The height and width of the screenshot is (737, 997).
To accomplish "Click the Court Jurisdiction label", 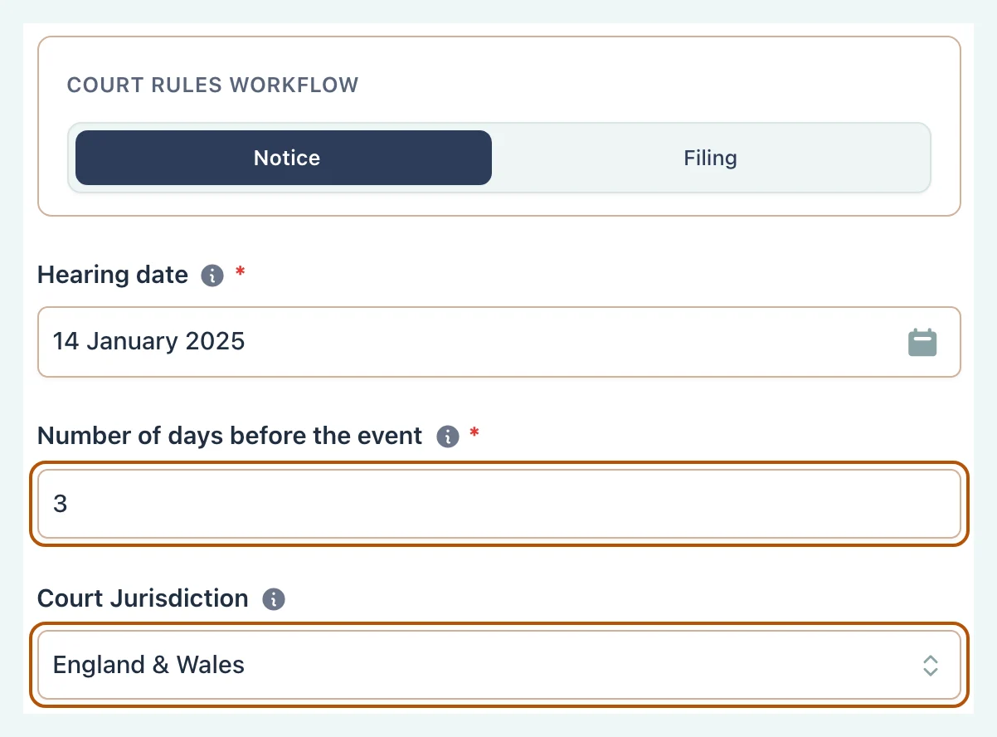I will [143, 598].
